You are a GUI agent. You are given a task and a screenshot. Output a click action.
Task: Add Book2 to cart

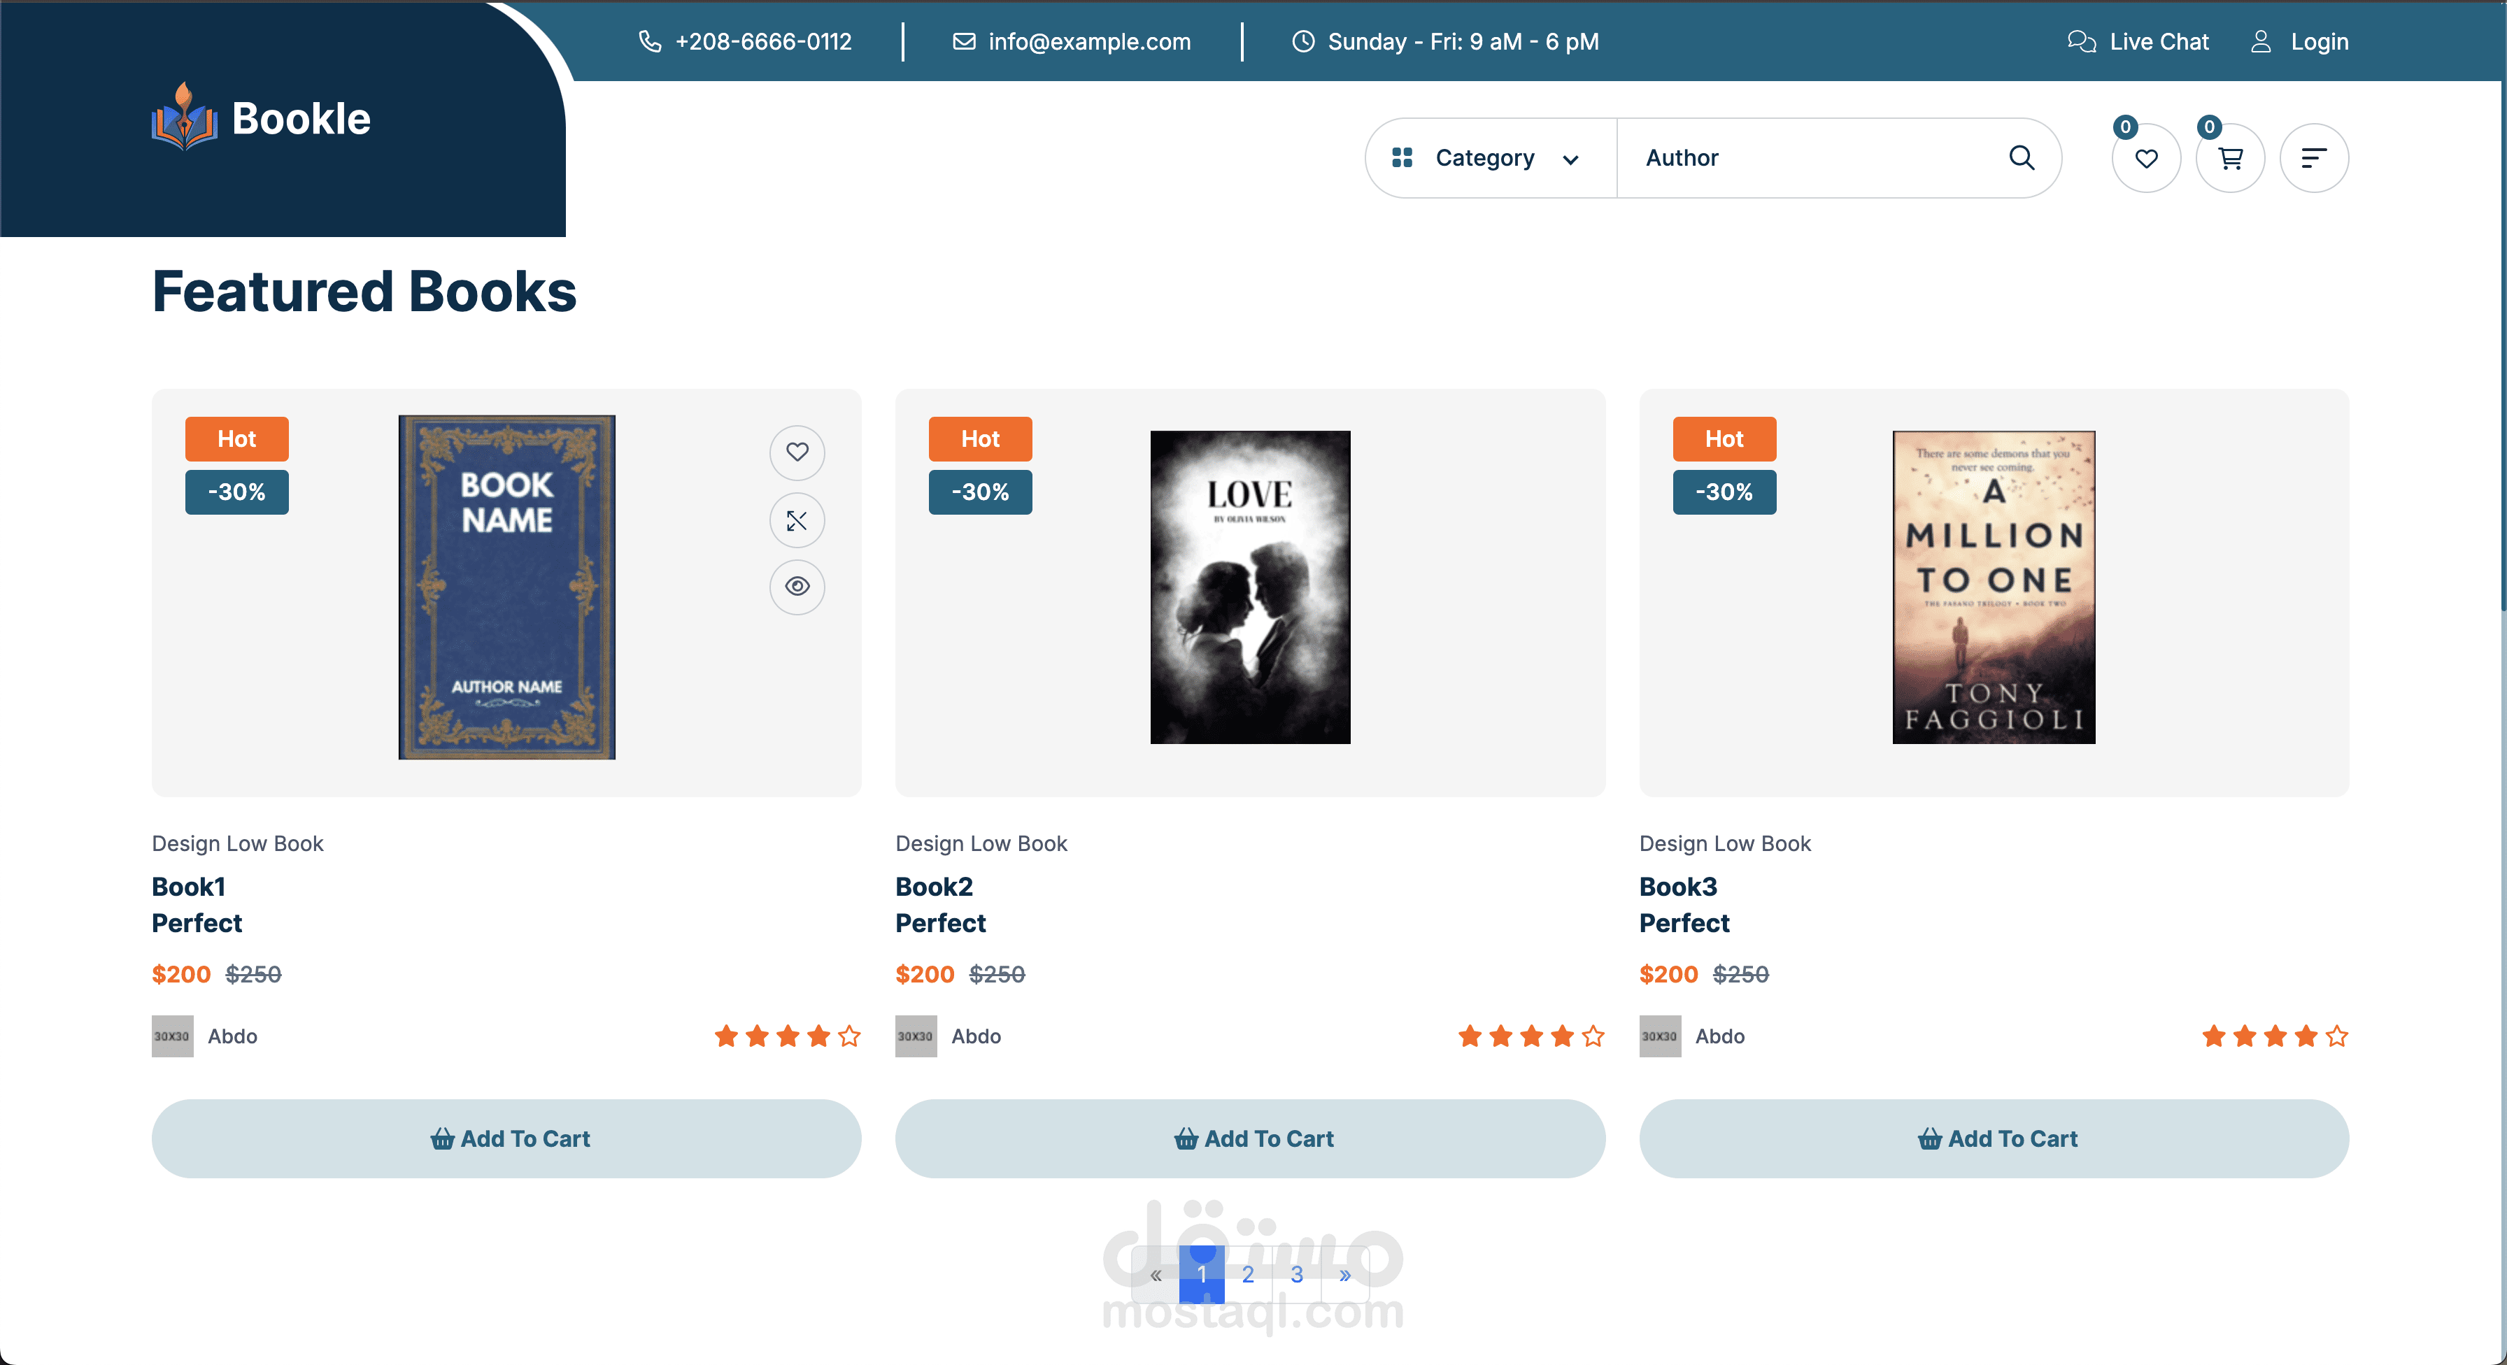(x=1249, y=1138)
